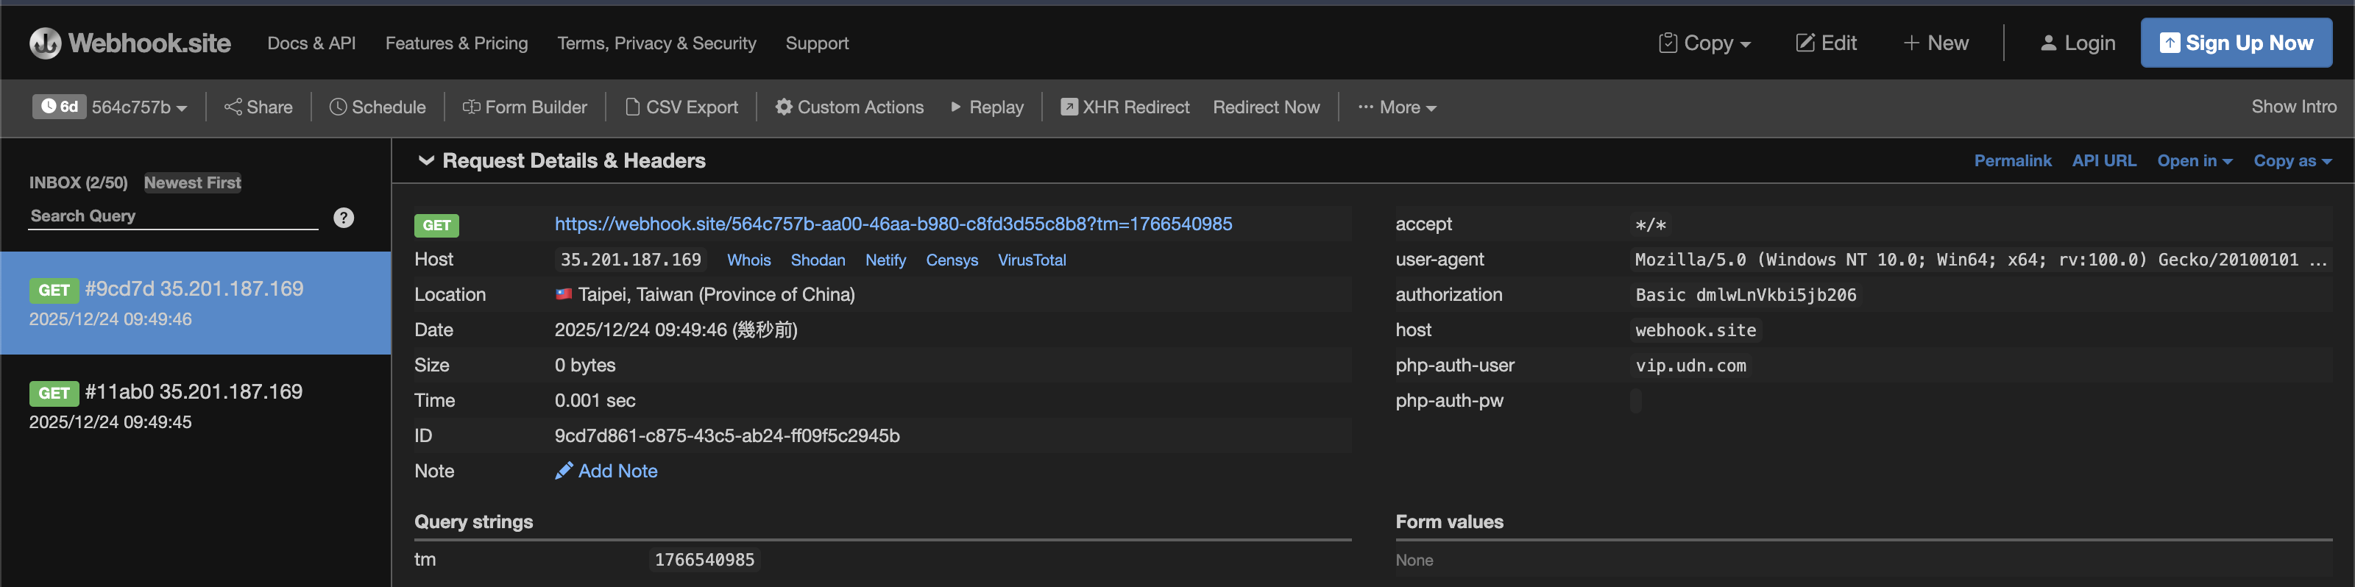Click the Login link

click(2077, 43)
